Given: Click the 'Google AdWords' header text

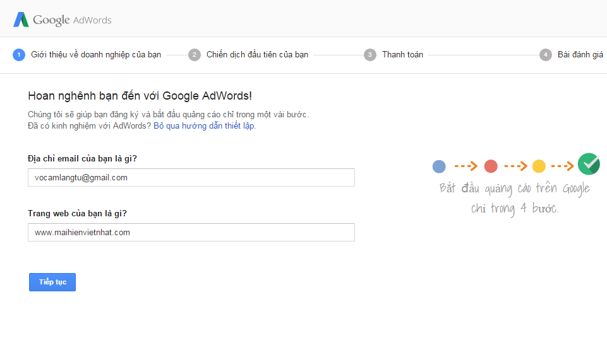Looking at the screenshot, I should 72,20.
